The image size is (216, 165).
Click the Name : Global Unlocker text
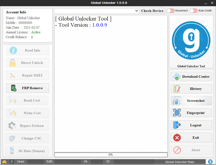23,18
